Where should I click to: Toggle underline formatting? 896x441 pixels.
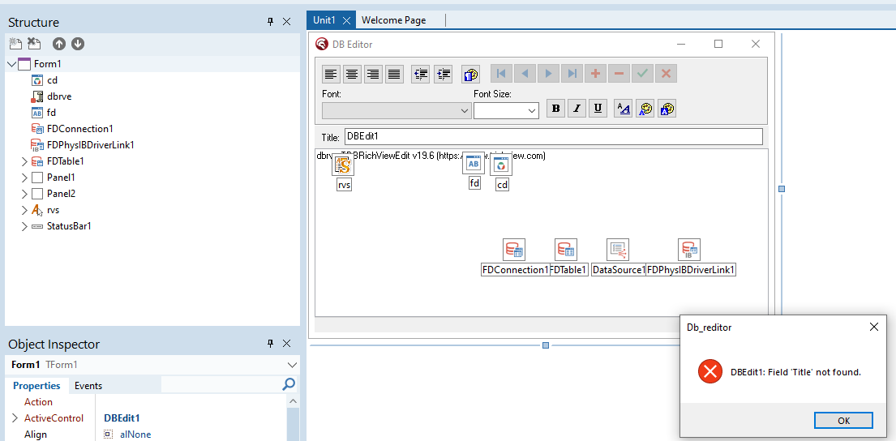(x=598, y=109)
